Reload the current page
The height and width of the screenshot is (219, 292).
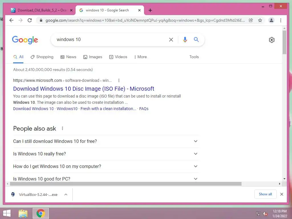[x=30, y=20]
